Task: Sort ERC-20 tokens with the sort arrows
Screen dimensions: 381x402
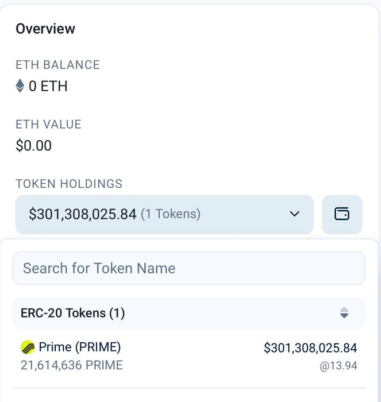Action: [344, 313]
